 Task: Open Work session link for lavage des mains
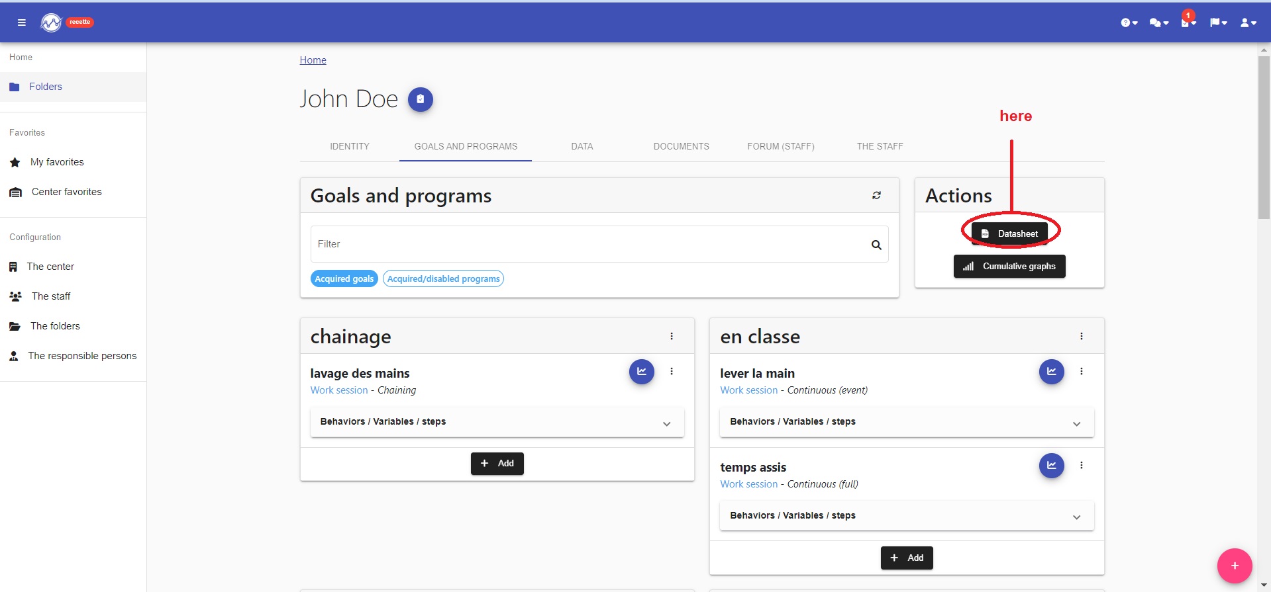(x=339, y=390)
